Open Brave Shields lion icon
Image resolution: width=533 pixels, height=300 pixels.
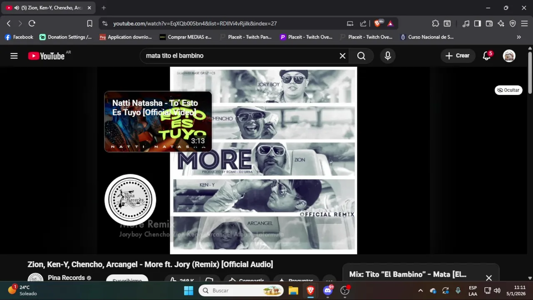click(x=378, y=24)
